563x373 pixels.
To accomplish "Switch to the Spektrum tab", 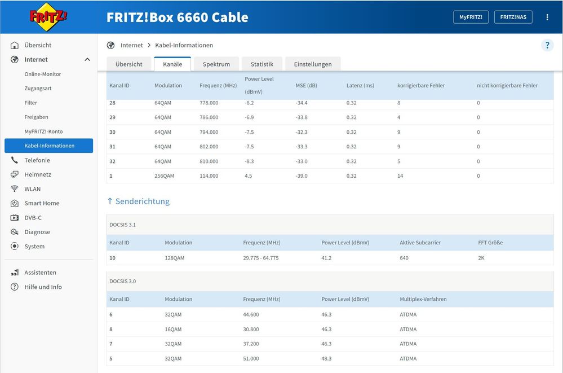I will point(216,64).
